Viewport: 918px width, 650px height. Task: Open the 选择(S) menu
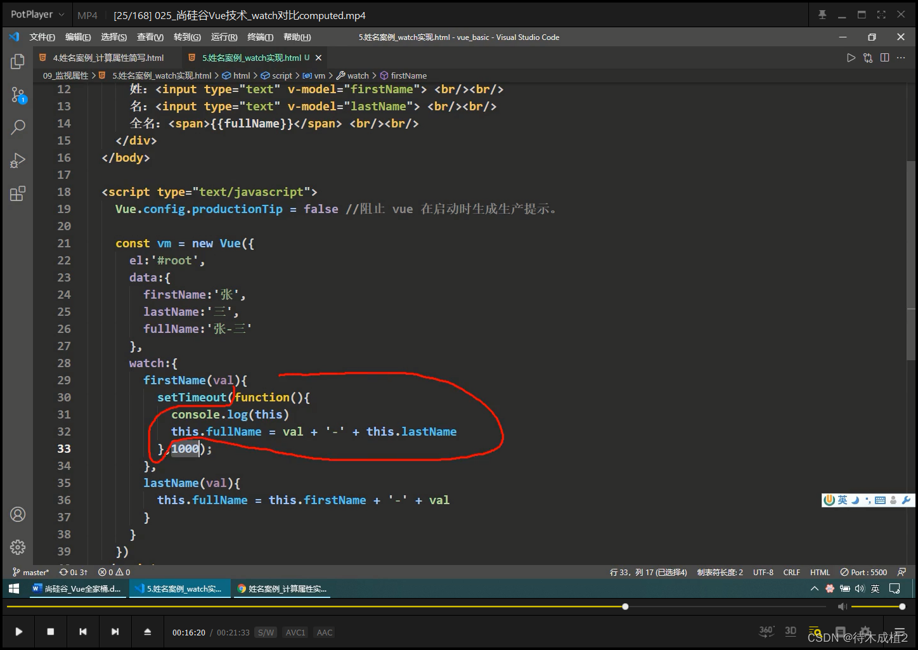tap(113, 37)
